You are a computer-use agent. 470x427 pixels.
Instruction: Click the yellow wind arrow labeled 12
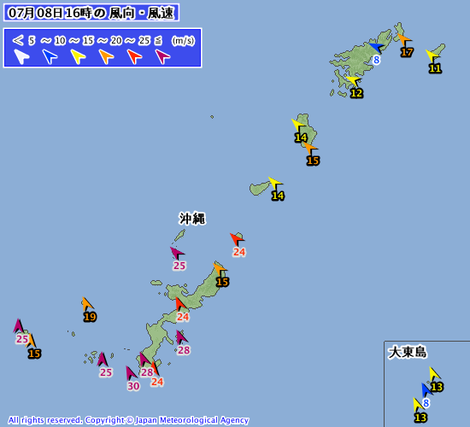click(x=353, y=81)
